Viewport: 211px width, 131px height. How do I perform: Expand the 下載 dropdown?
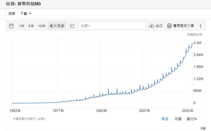pos(25,13)
